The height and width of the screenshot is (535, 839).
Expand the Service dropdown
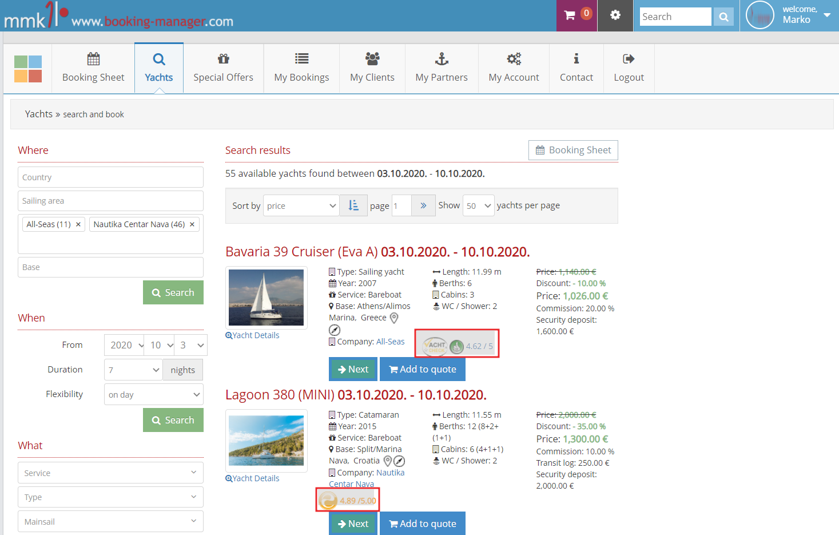point(110,473)
